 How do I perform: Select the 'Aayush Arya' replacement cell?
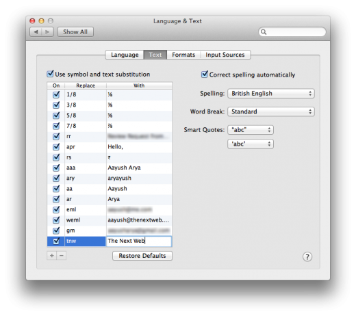point(139,168)
